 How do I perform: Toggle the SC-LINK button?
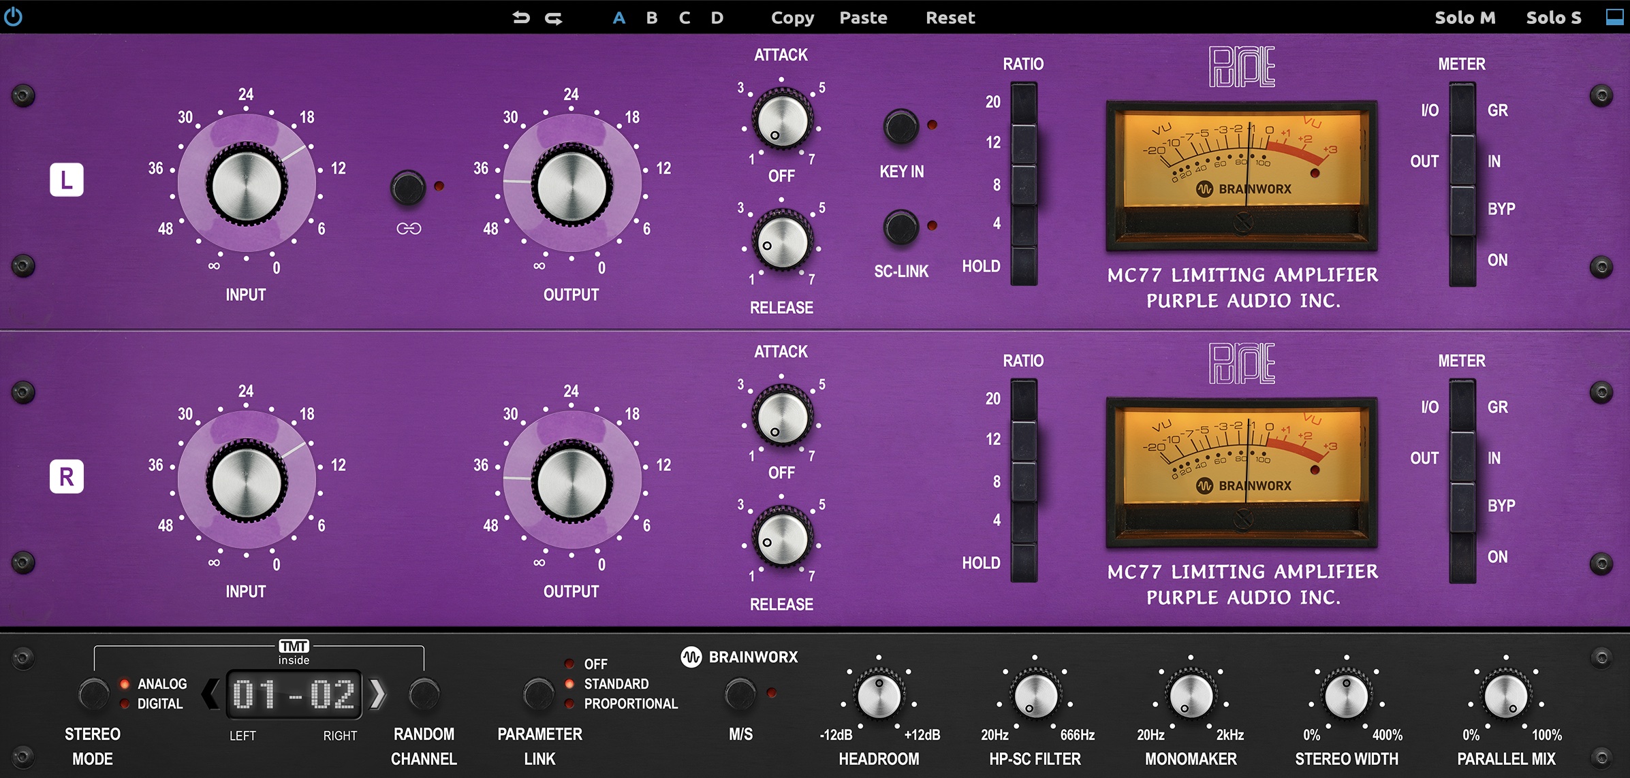tap(900, 227)
